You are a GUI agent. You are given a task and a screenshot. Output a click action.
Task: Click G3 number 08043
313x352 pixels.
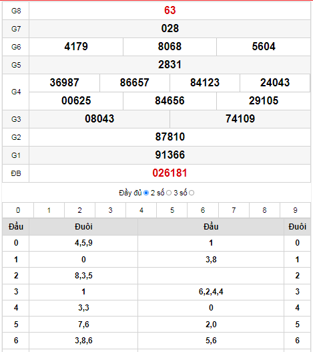(99, 118)
